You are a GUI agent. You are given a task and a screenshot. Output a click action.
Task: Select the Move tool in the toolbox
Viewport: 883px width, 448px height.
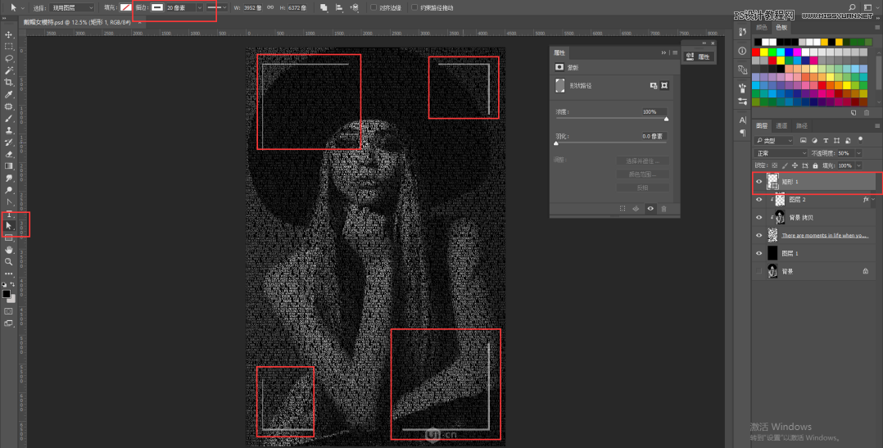8,35
